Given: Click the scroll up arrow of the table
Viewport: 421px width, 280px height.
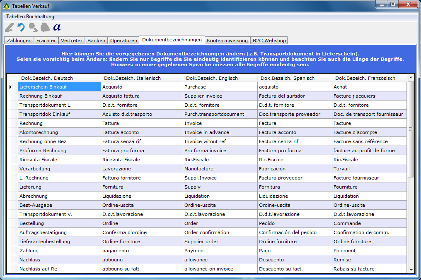Looking at the screenshot, I should 411,78.
